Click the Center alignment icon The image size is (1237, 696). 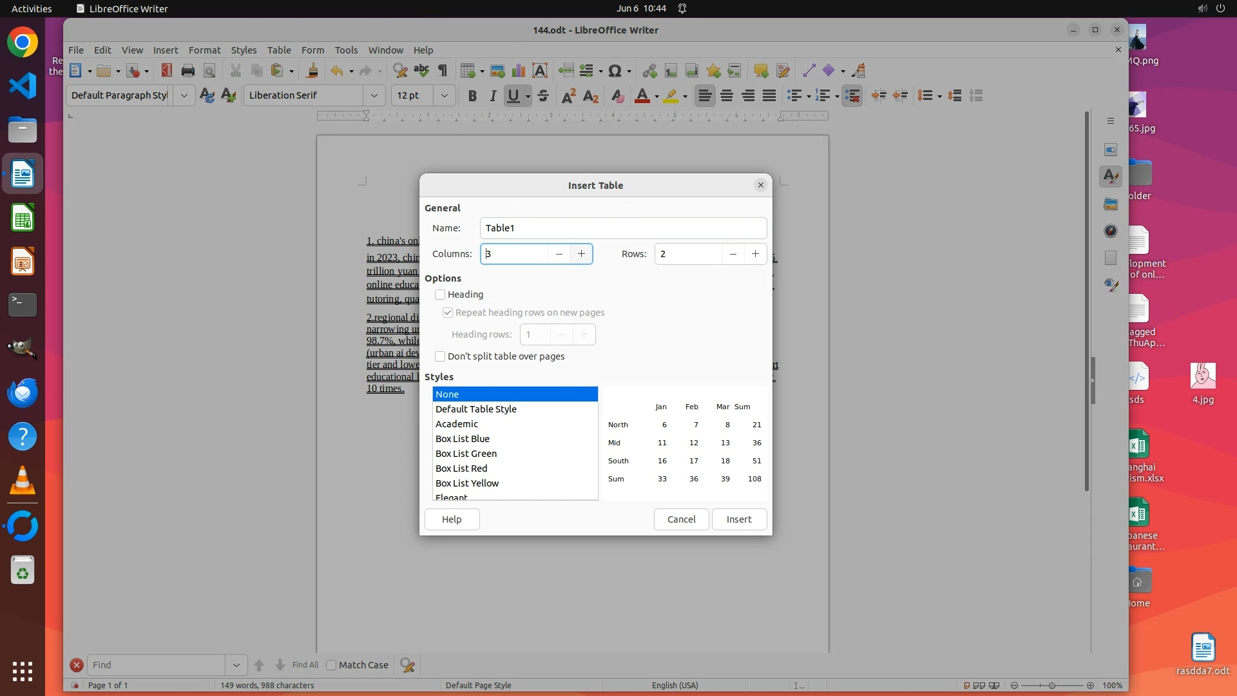click(727, 96)
